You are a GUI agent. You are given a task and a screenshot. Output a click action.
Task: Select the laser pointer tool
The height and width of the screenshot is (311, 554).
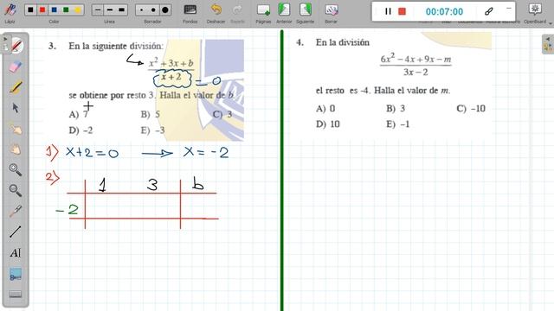click(16, 211)
